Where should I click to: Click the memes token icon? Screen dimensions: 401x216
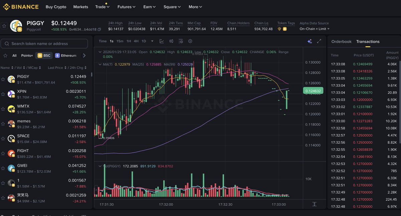pos(11,124)
